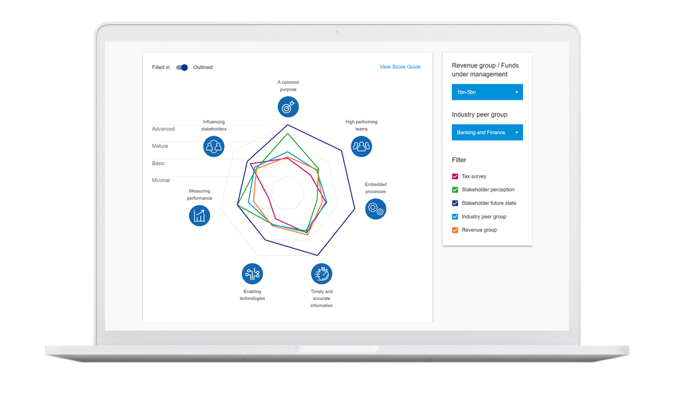
Task: Select the High performing teams icon
Action: [x=361, y=146]
